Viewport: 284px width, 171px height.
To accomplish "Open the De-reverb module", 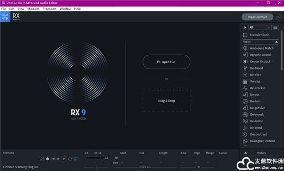I will pos(253,114).
